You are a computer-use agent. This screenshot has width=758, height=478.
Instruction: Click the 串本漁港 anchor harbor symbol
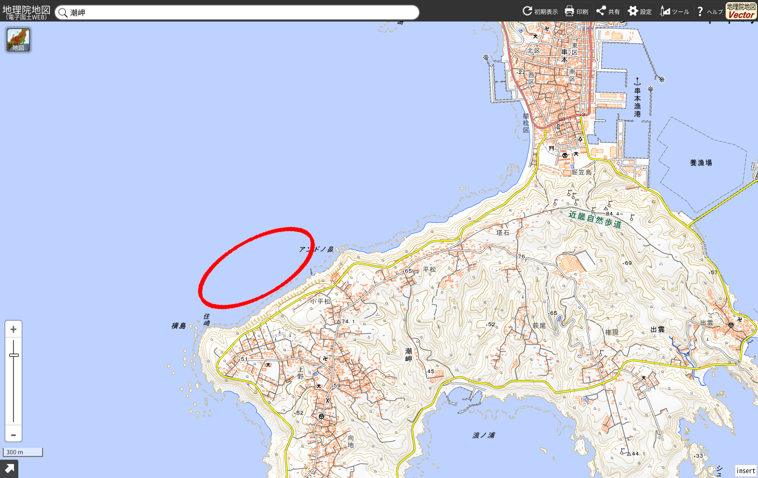(637, 82)
